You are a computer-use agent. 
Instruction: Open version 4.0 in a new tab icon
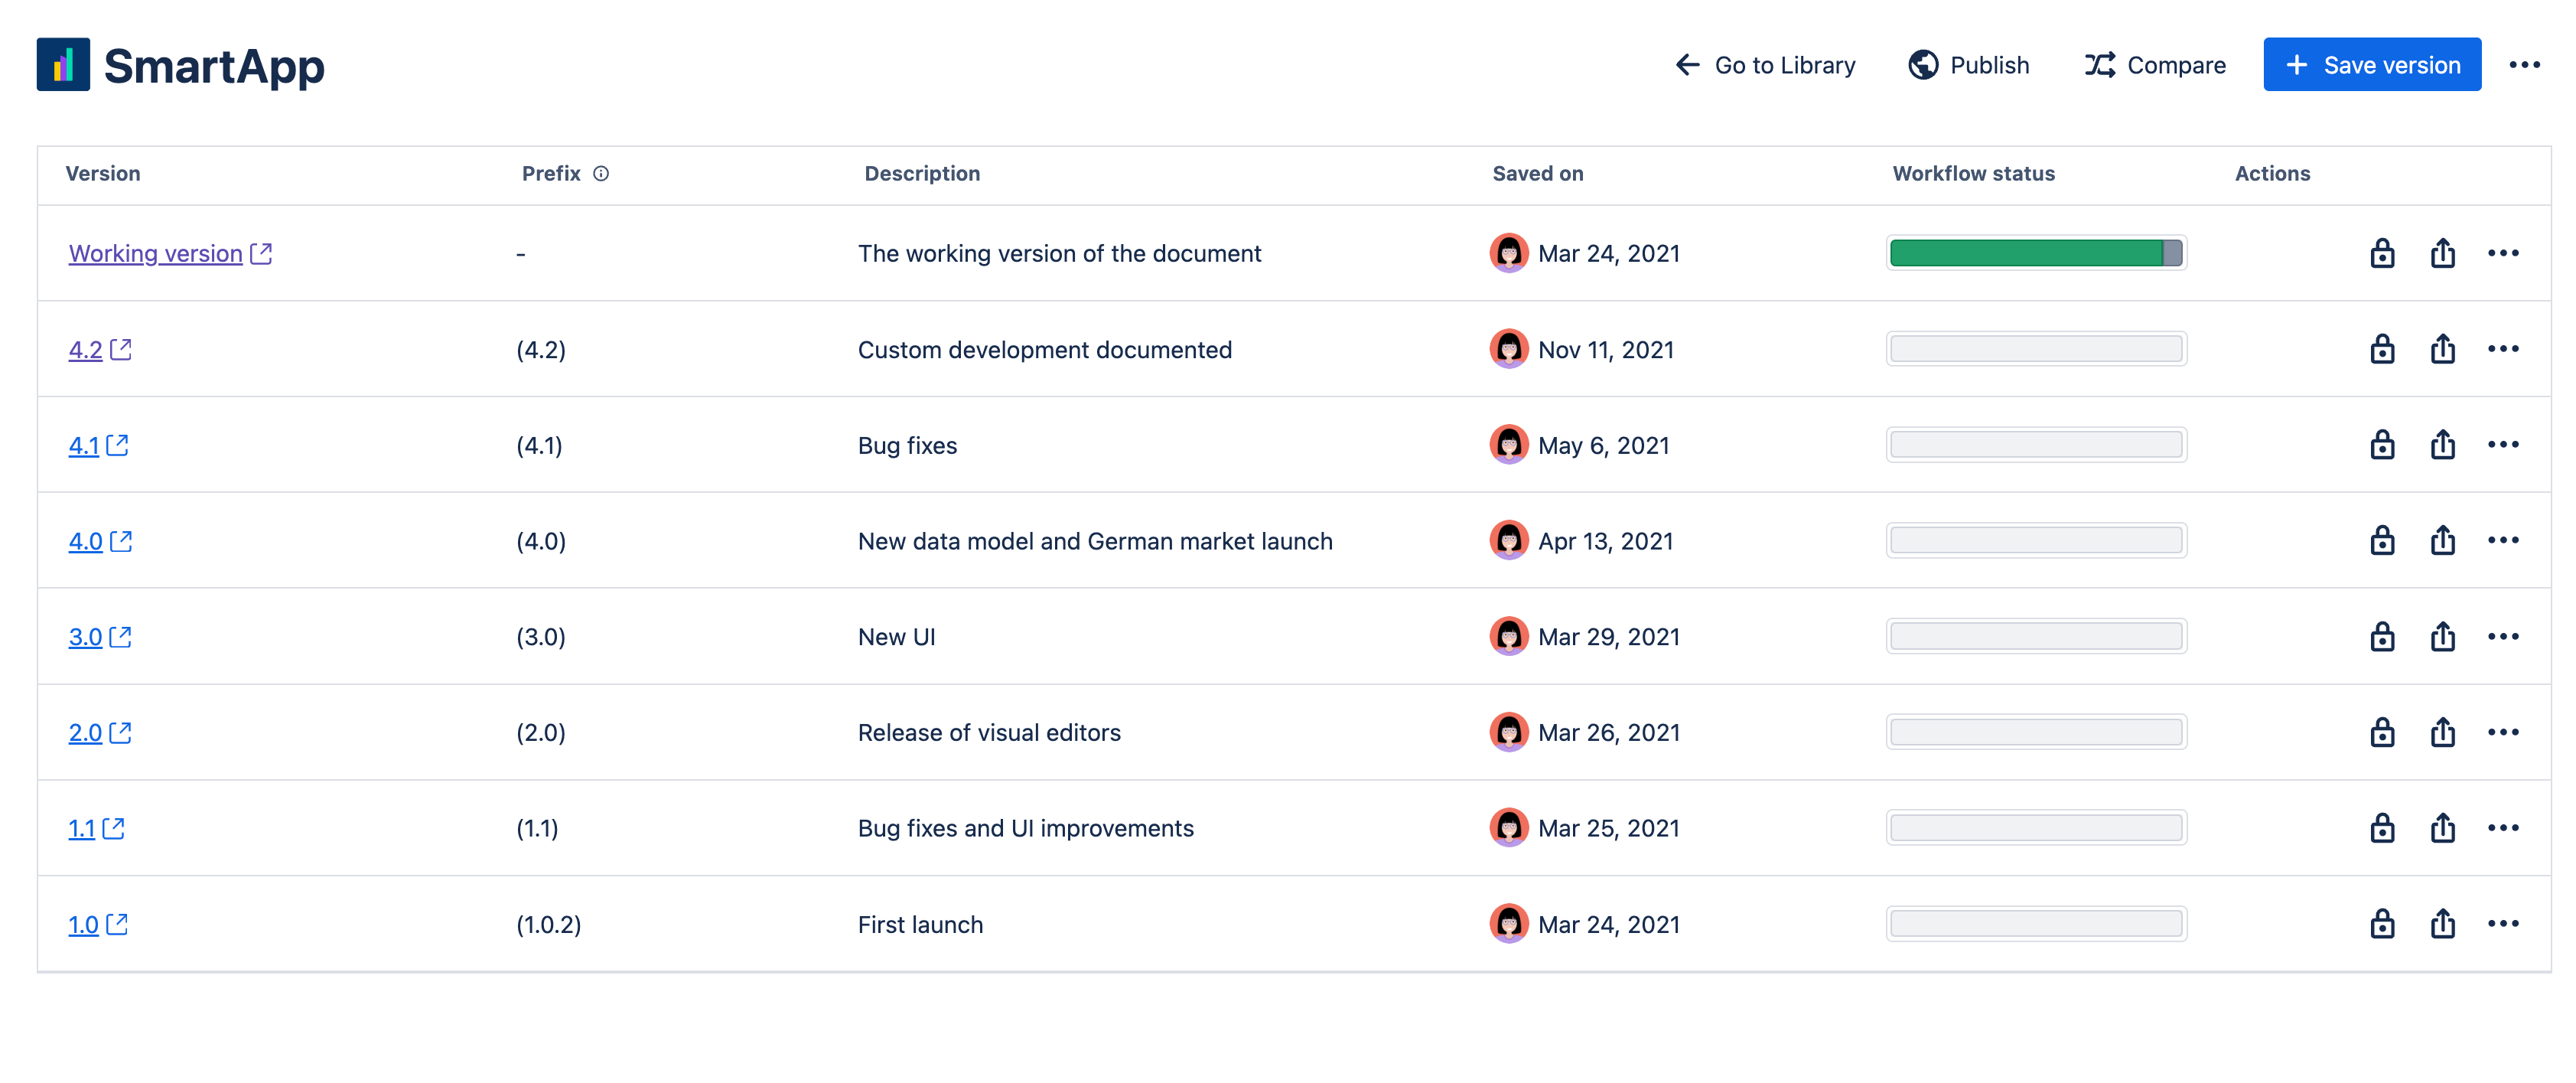122,540
